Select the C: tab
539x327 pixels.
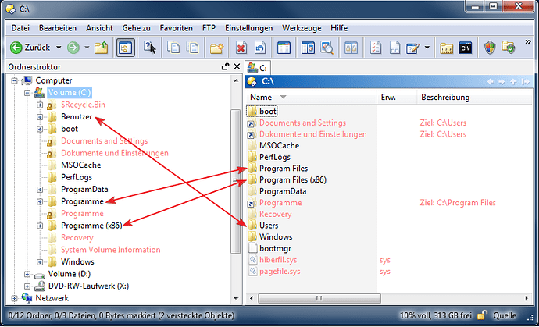(257, 67)
